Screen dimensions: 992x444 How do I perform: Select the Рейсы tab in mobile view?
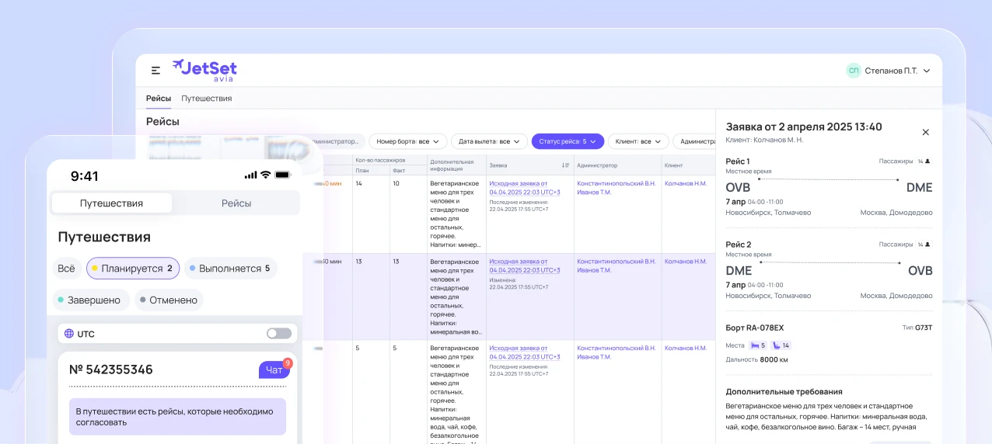pos(236,203)
